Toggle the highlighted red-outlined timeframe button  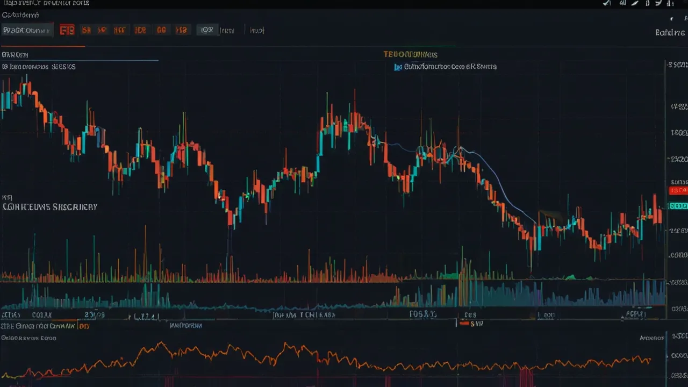(x=67, y=30)
